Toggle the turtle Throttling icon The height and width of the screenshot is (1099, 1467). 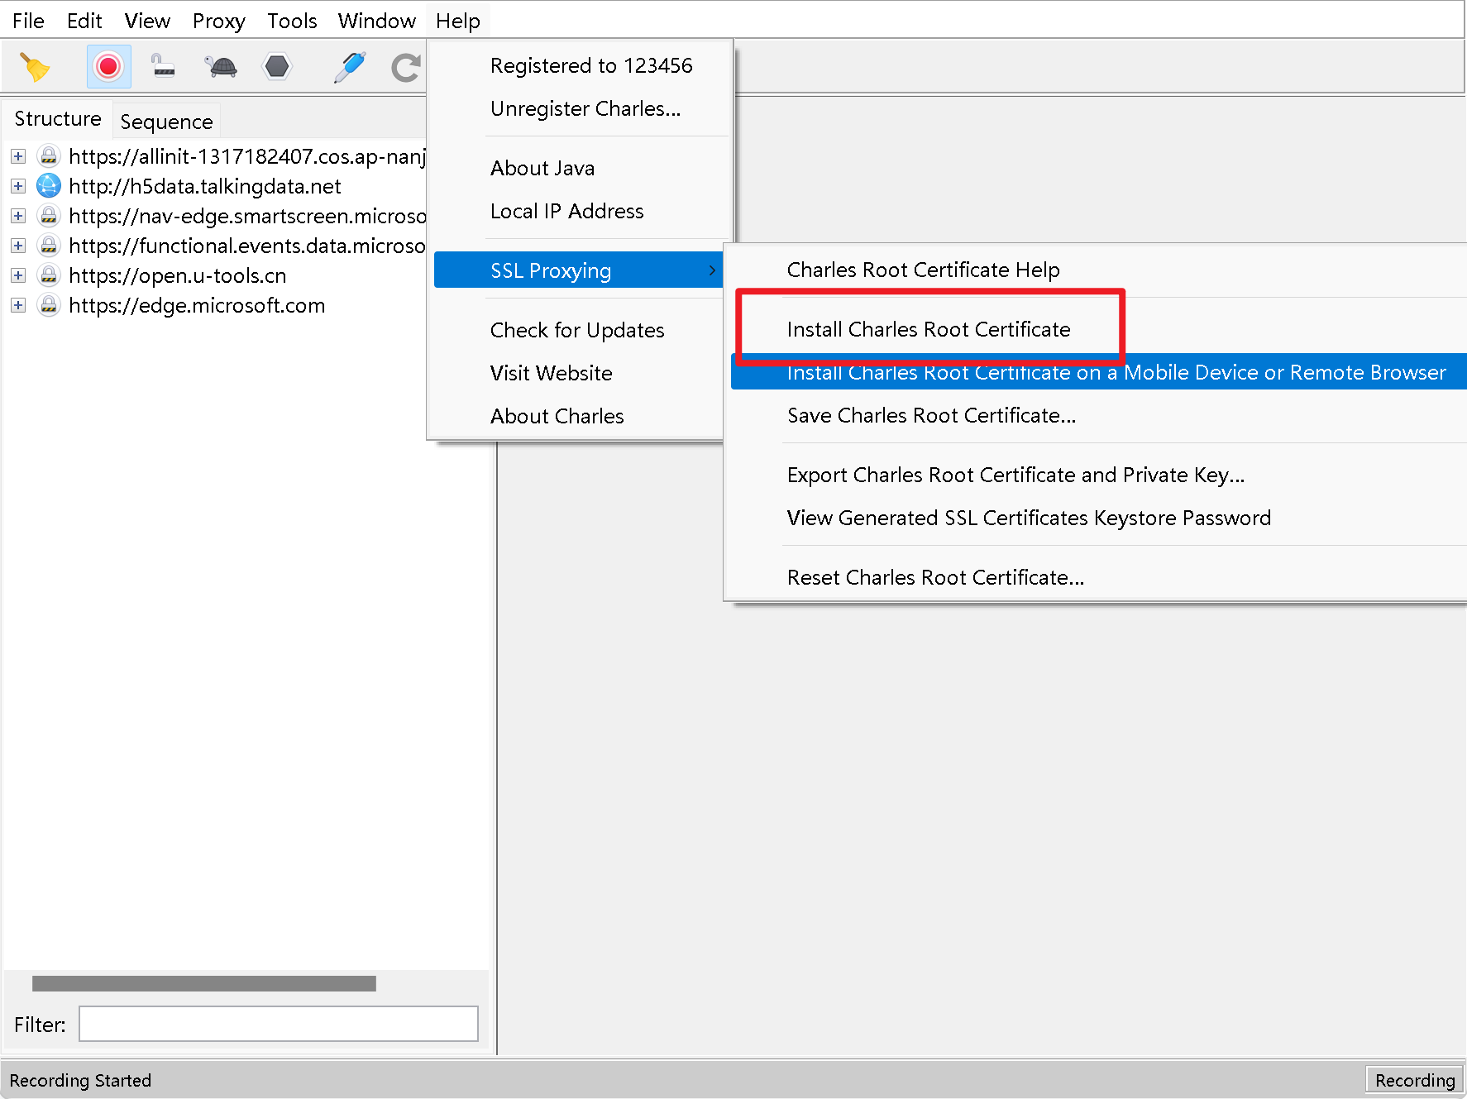pyautogui.click(x=221, y=66)
